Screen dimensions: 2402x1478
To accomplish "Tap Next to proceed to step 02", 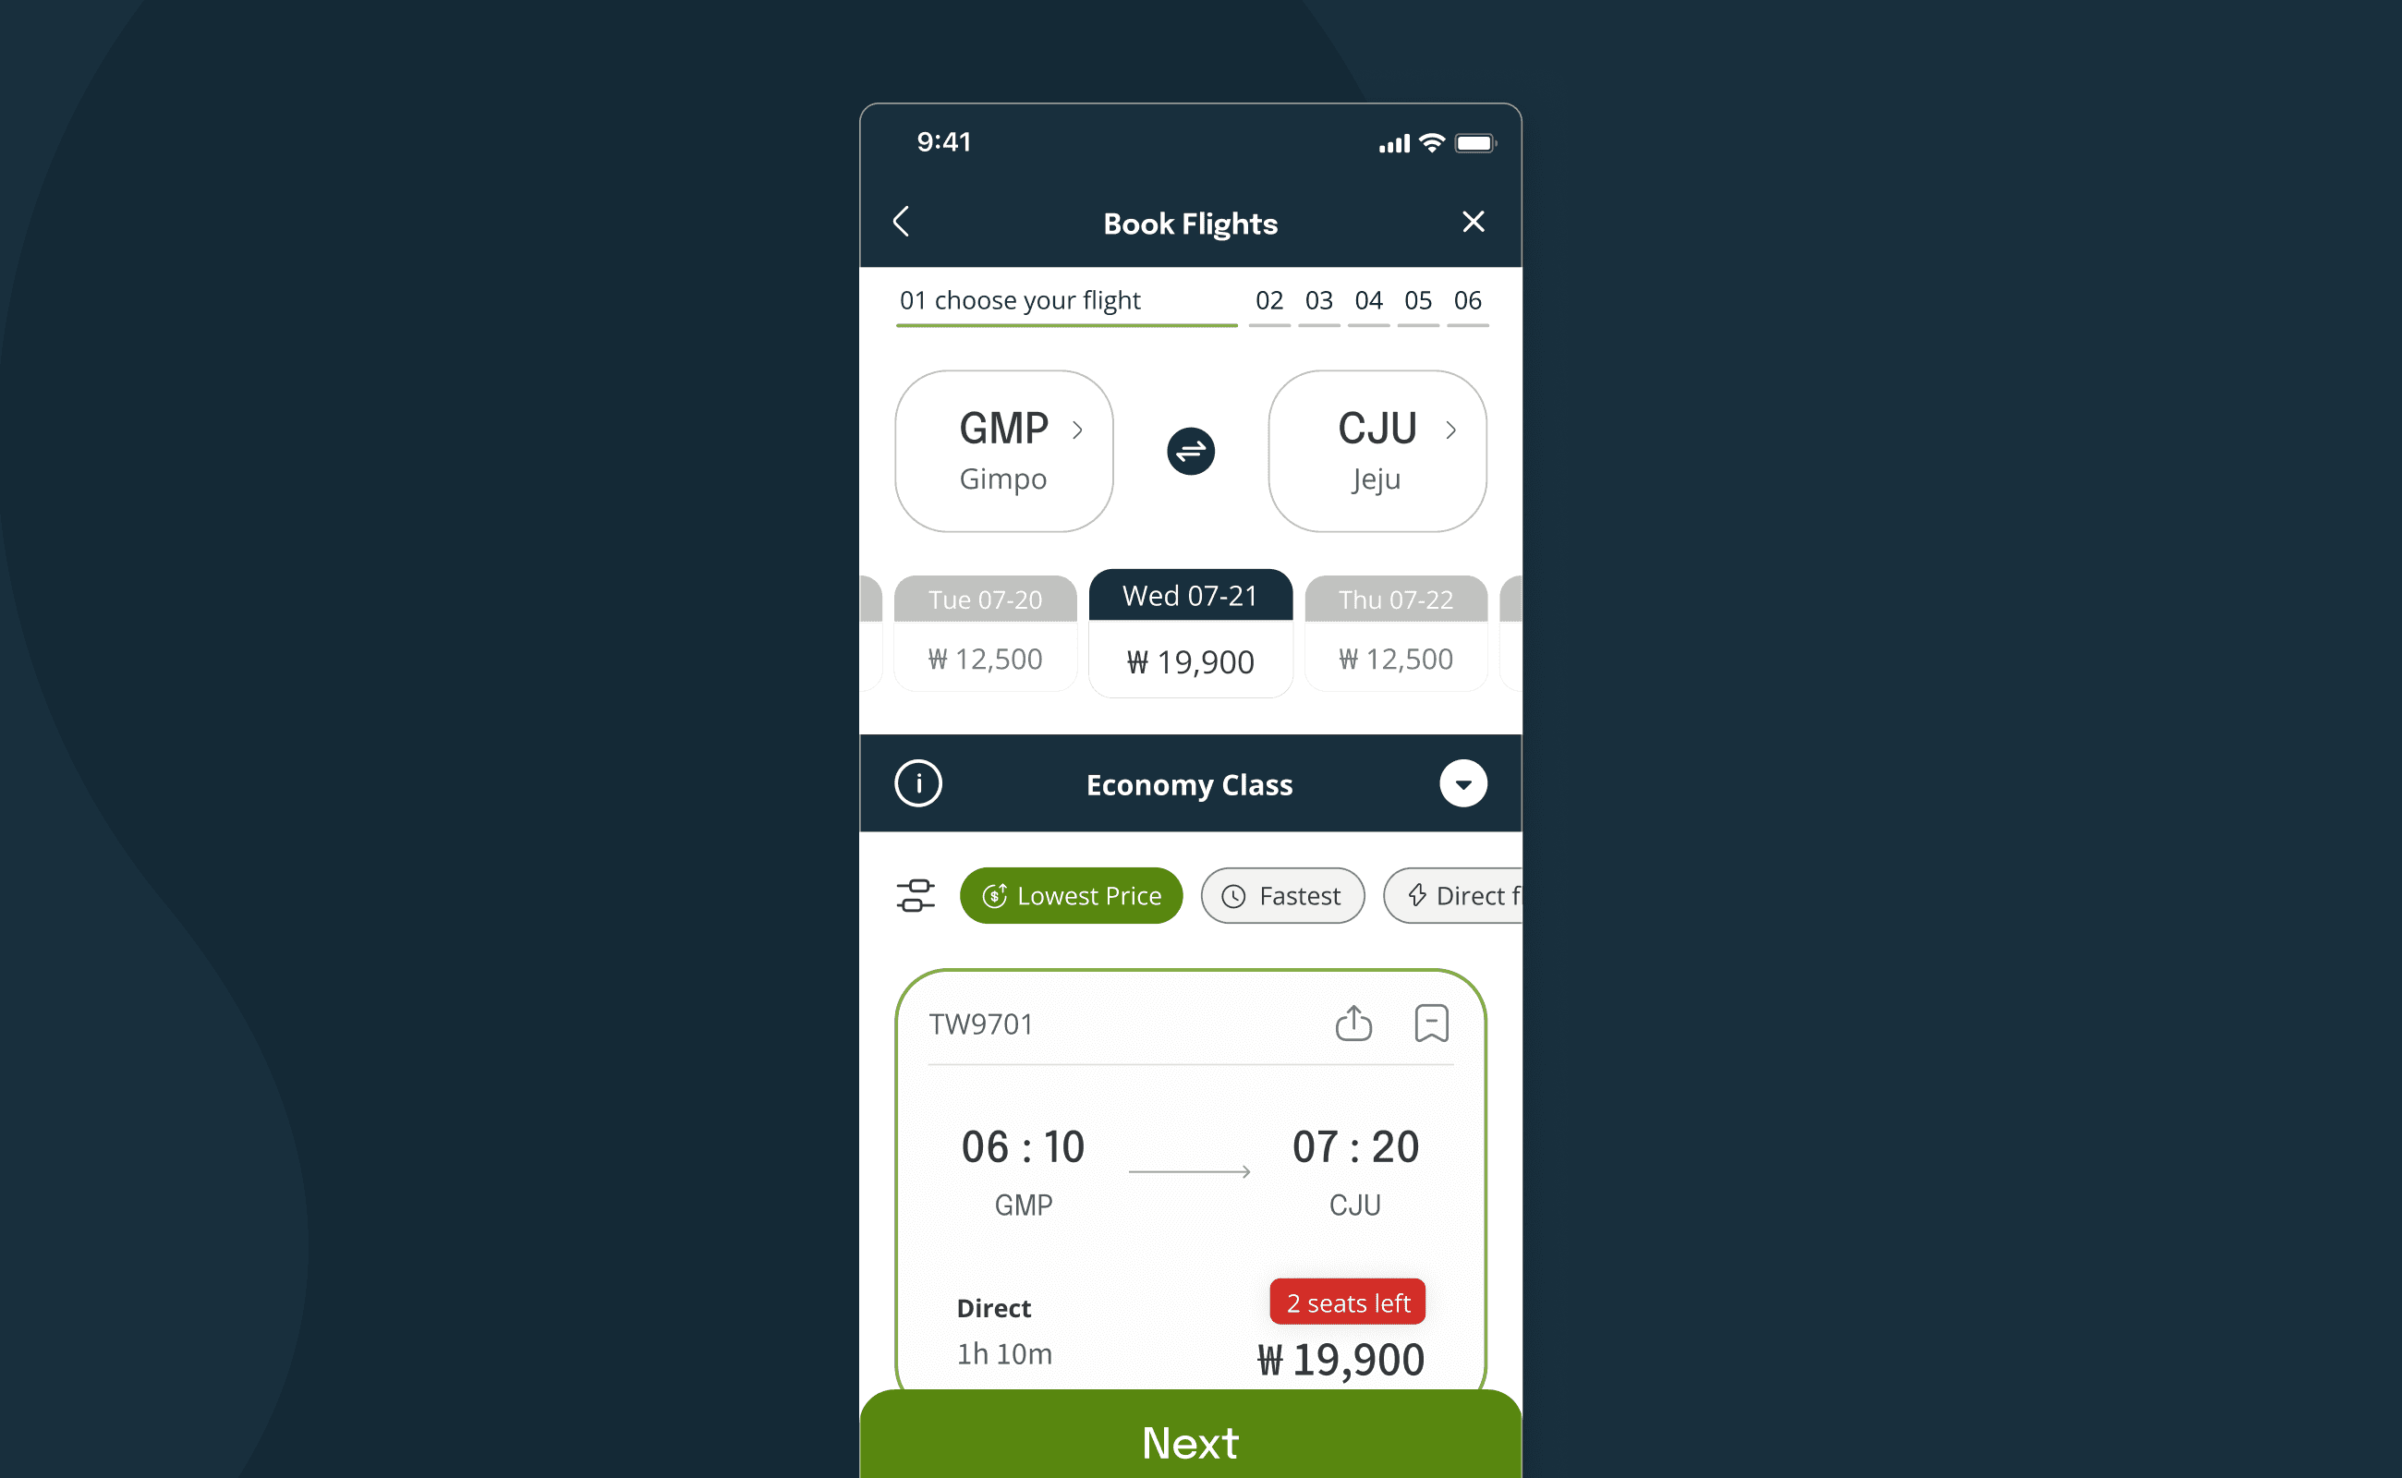I will point(1191,1438).
